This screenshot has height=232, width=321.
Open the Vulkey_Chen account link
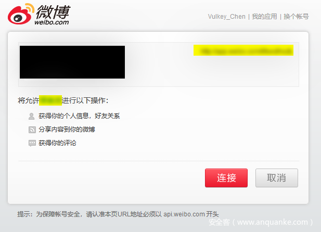tap(227, 17)
